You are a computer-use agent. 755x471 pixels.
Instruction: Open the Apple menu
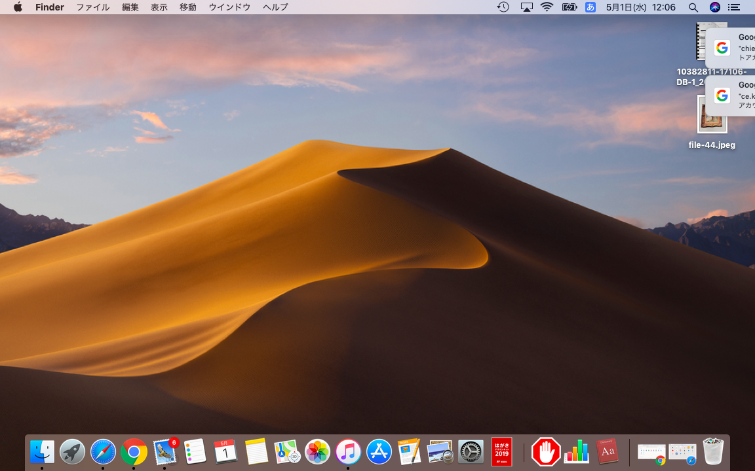18,7
